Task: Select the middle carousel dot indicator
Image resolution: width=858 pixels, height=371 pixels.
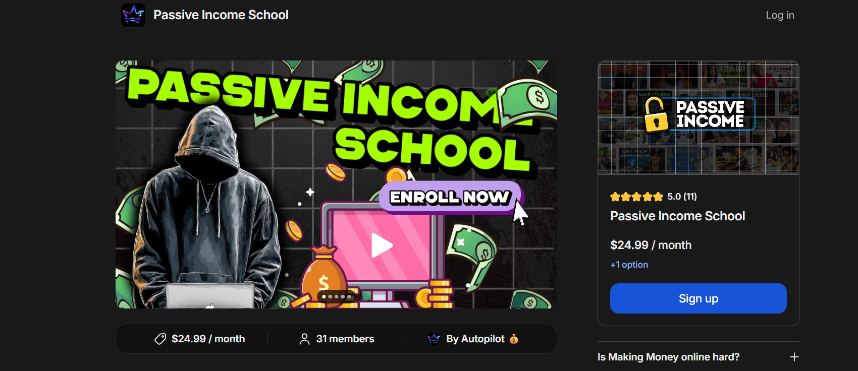Action: pos(337,296)
